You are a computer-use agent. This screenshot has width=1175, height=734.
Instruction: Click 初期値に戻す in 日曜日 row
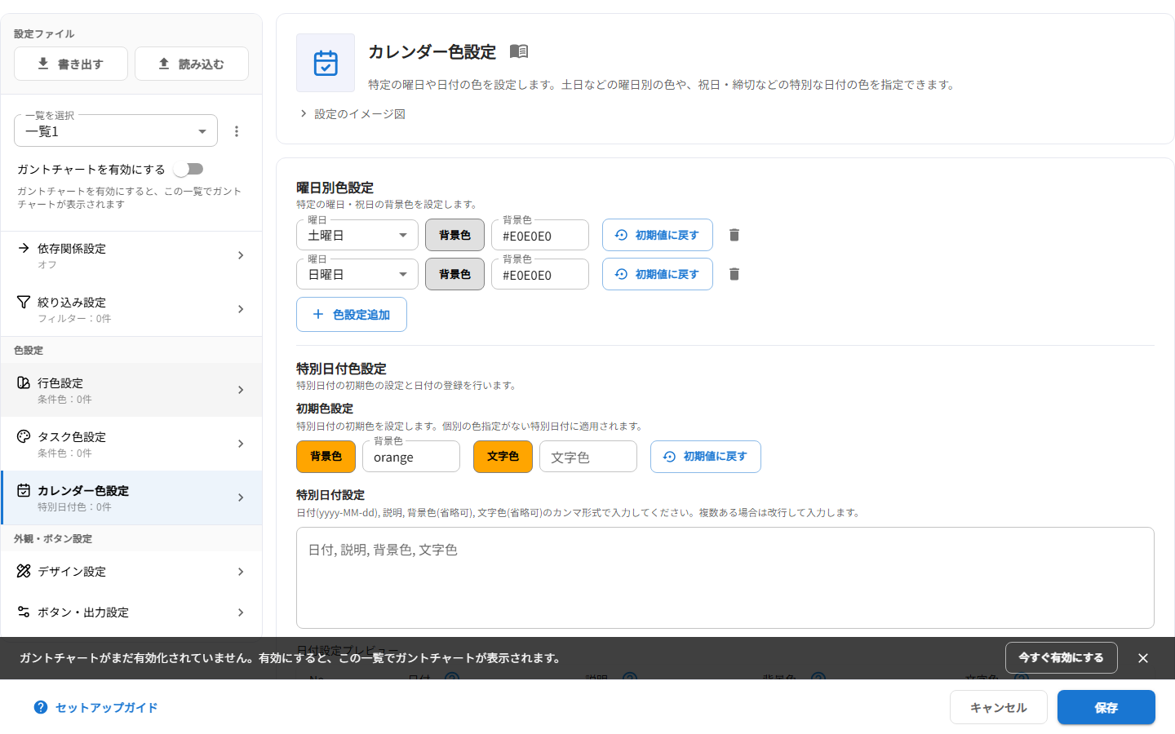(x=658, y=274)
